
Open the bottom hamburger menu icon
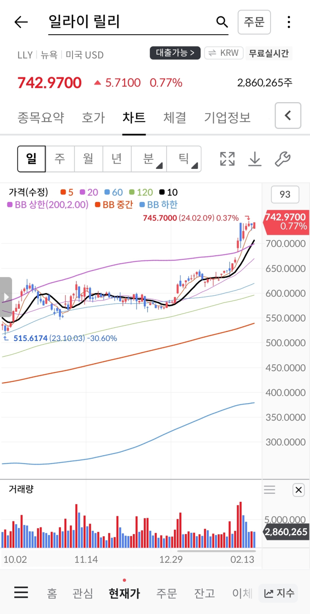[x=21, y=592]
